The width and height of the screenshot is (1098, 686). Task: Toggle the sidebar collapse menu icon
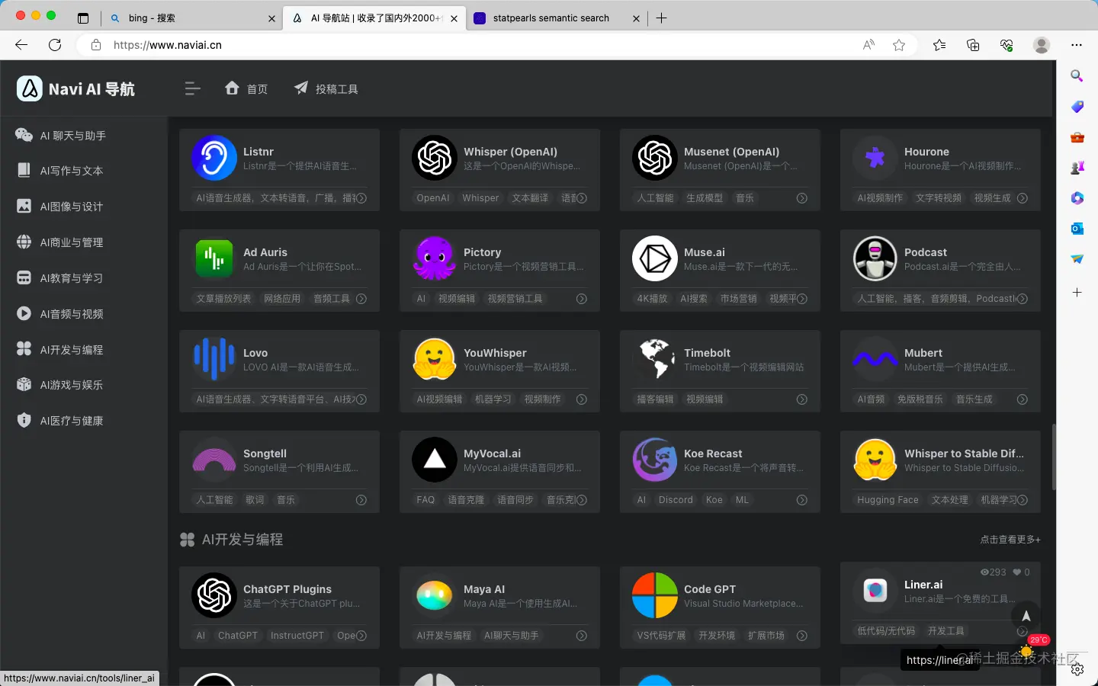(193, 89)
